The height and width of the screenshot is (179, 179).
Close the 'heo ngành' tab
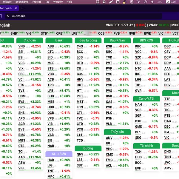click(x=16, y=8)
